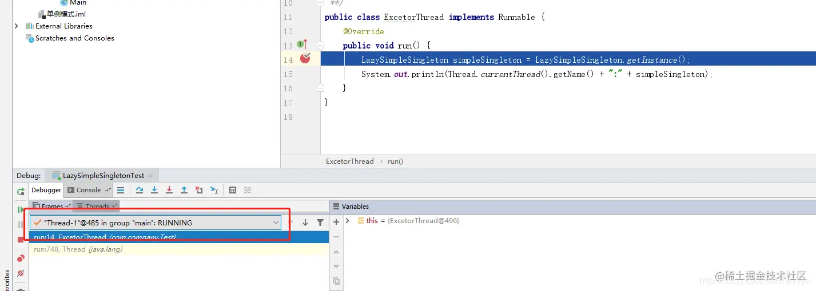816x291 pixels.
Task: Click the Rerun debug session icon
Action: click(x=21, y=191)
